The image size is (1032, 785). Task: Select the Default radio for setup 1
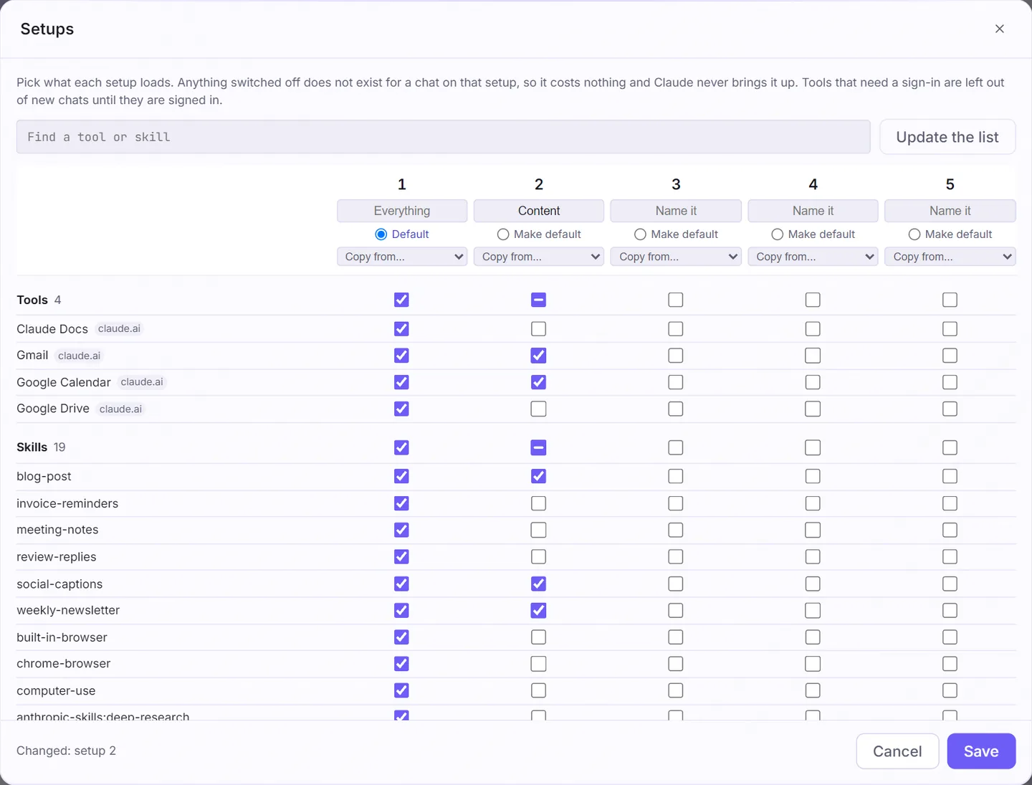(381, 234)
